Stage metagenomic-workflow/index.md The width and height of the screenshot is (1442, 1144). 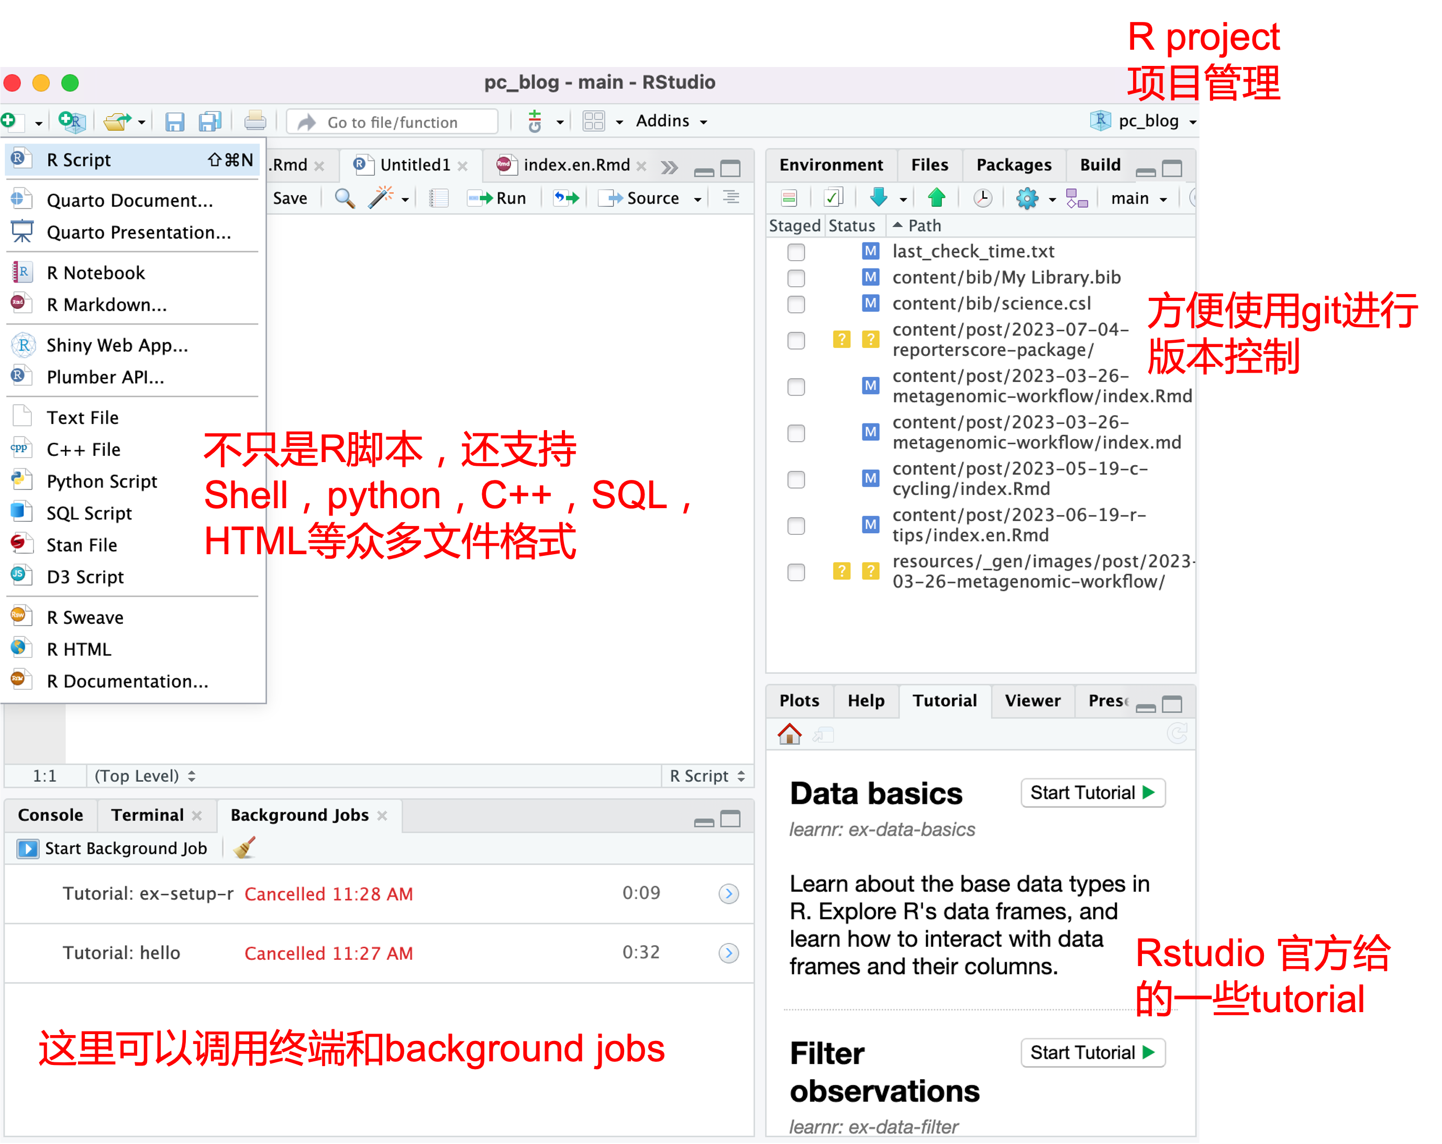pos(796,433)
